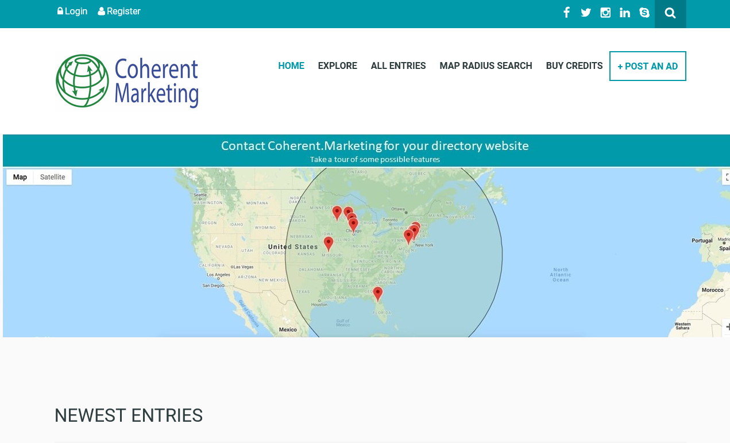Open the LinkedIn social icon
The image size is (730, 443).
[x=625, y=13]
